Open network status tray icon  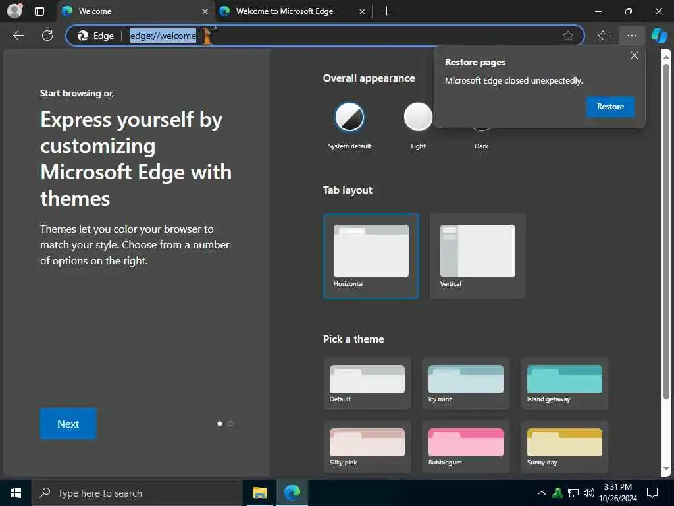(x=573, y=493)
